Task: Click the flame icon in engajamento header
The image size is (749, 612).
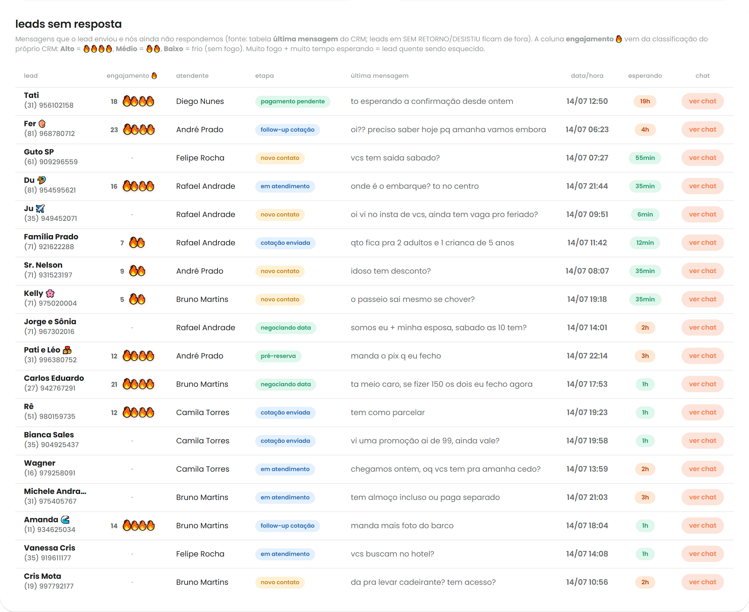Action: pos(154,75)
